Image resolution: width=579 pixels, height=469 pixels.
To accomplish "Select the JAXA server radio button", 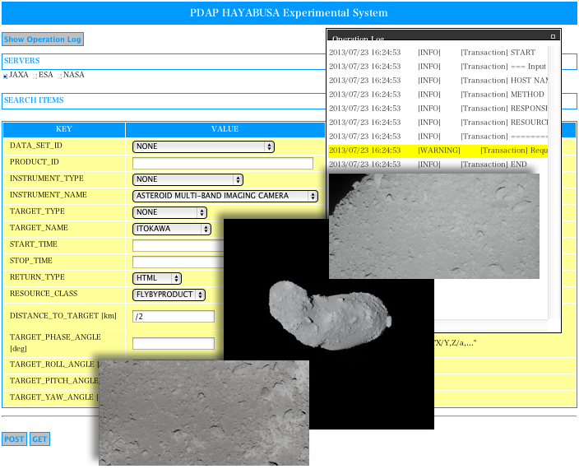I will [x=5, y=76].
